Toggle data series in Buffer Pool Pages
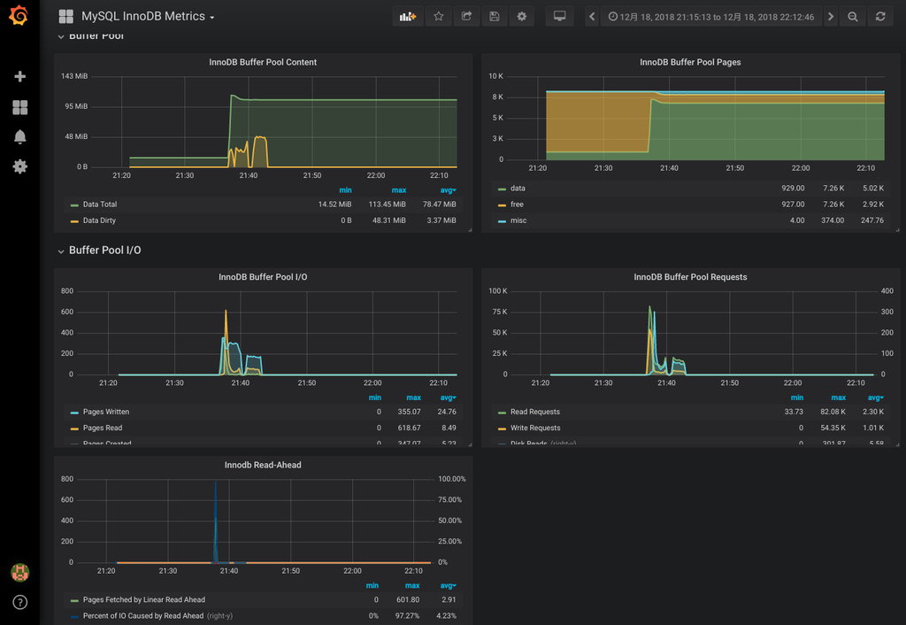This screenshot has width=906, height=625. [518, 188]
